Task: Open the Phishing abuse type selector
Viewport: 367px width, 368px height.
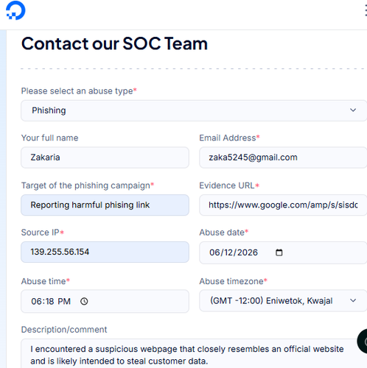Action: coord(194,110)
